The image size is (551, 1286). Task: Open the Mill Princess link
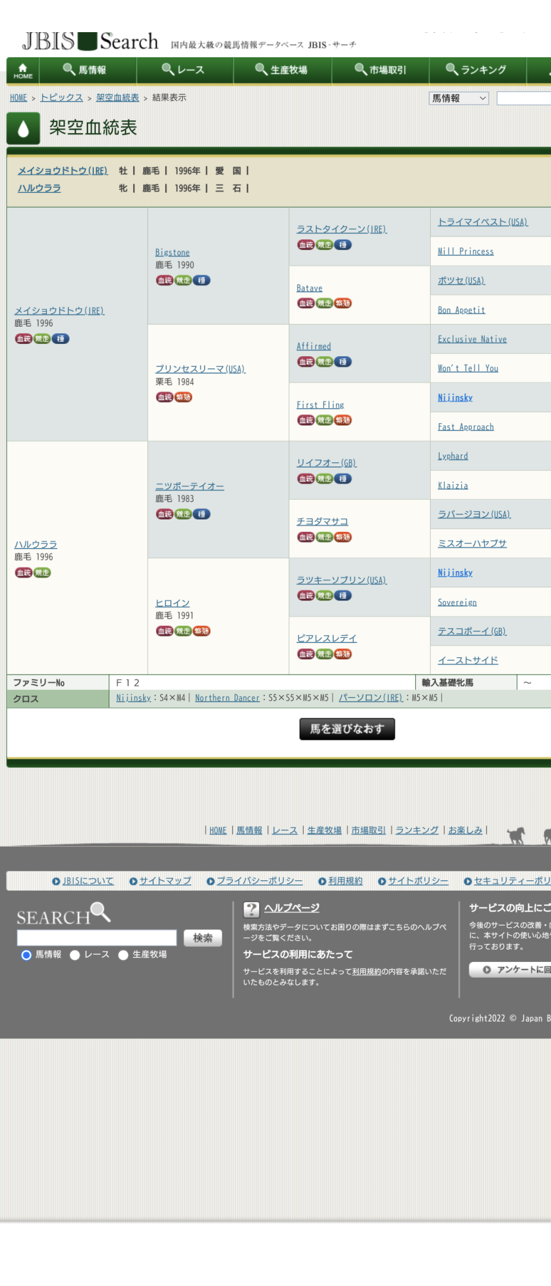(465, 251)
